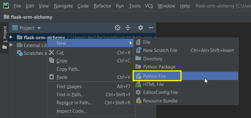This screenshot has height=118, width=251.
Task: Expand the External Libraries tree node
Action: pyautogui.click(x=11, y=45)
